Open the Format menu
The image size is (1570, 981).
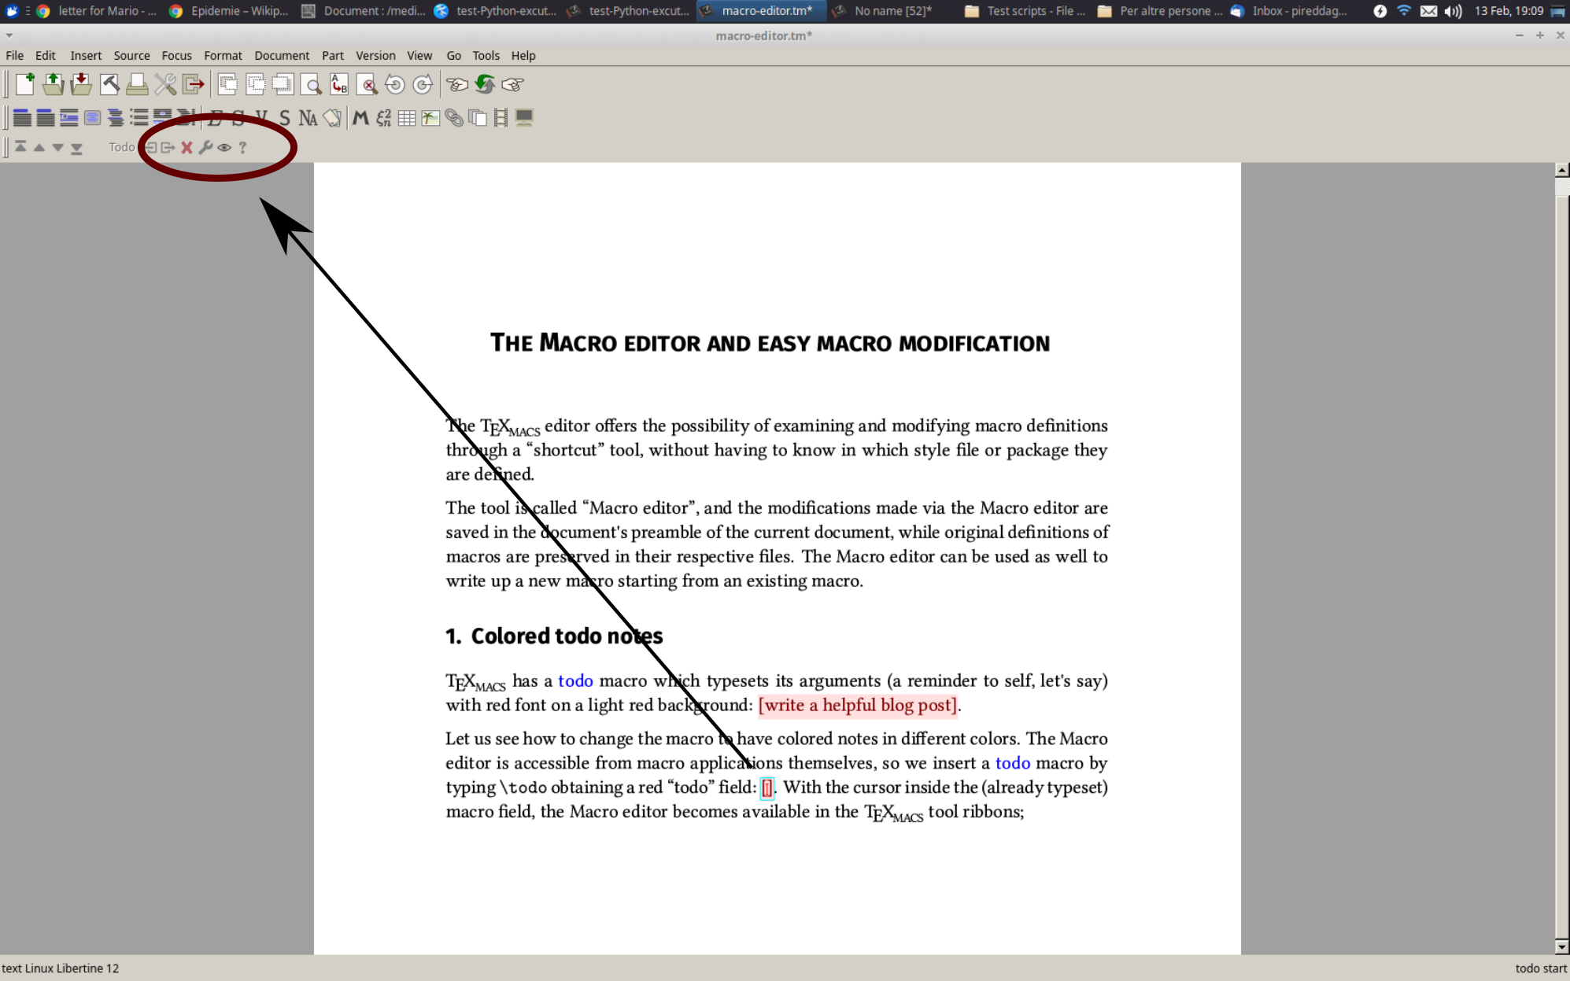pos(223,55)
